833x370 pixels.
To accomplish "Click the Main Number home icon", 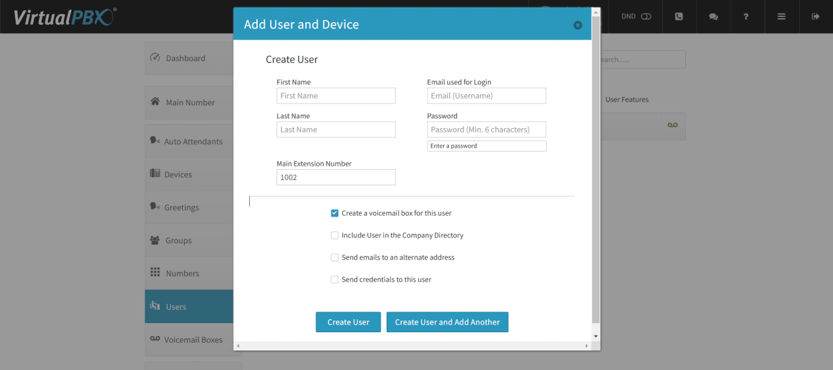I will (155, 101).
